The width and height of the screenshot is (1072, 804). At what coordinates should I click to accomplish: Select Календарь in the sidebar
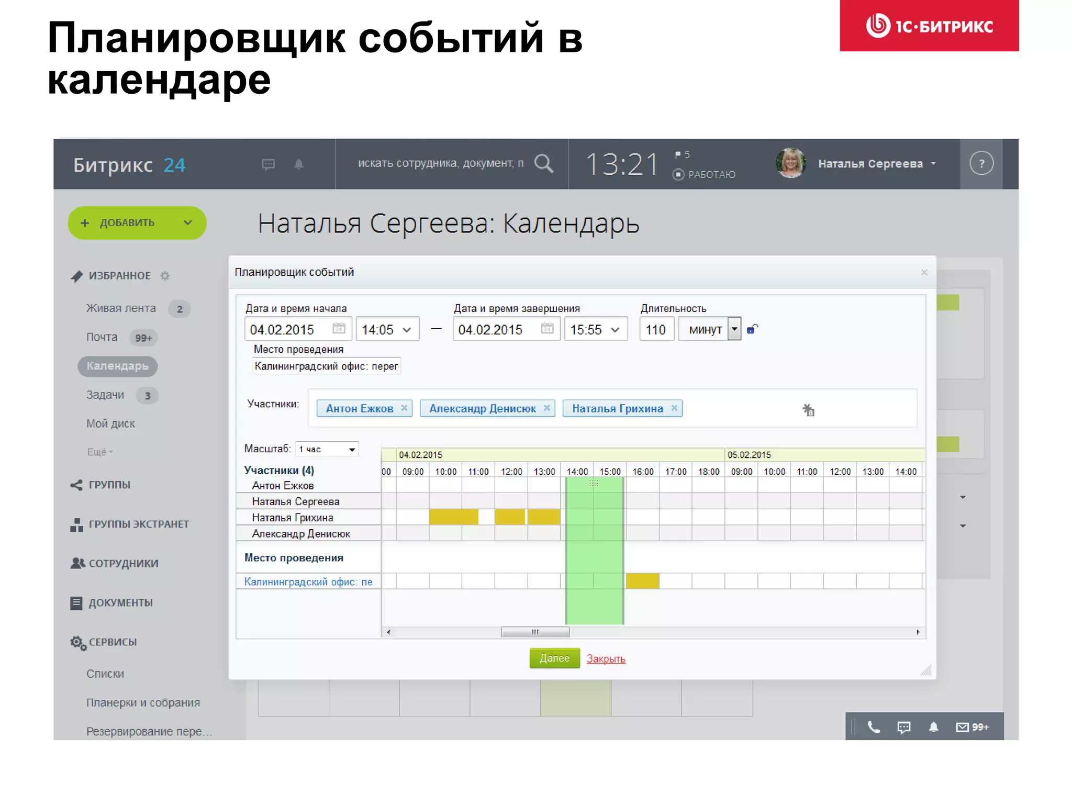coord(117,366)
